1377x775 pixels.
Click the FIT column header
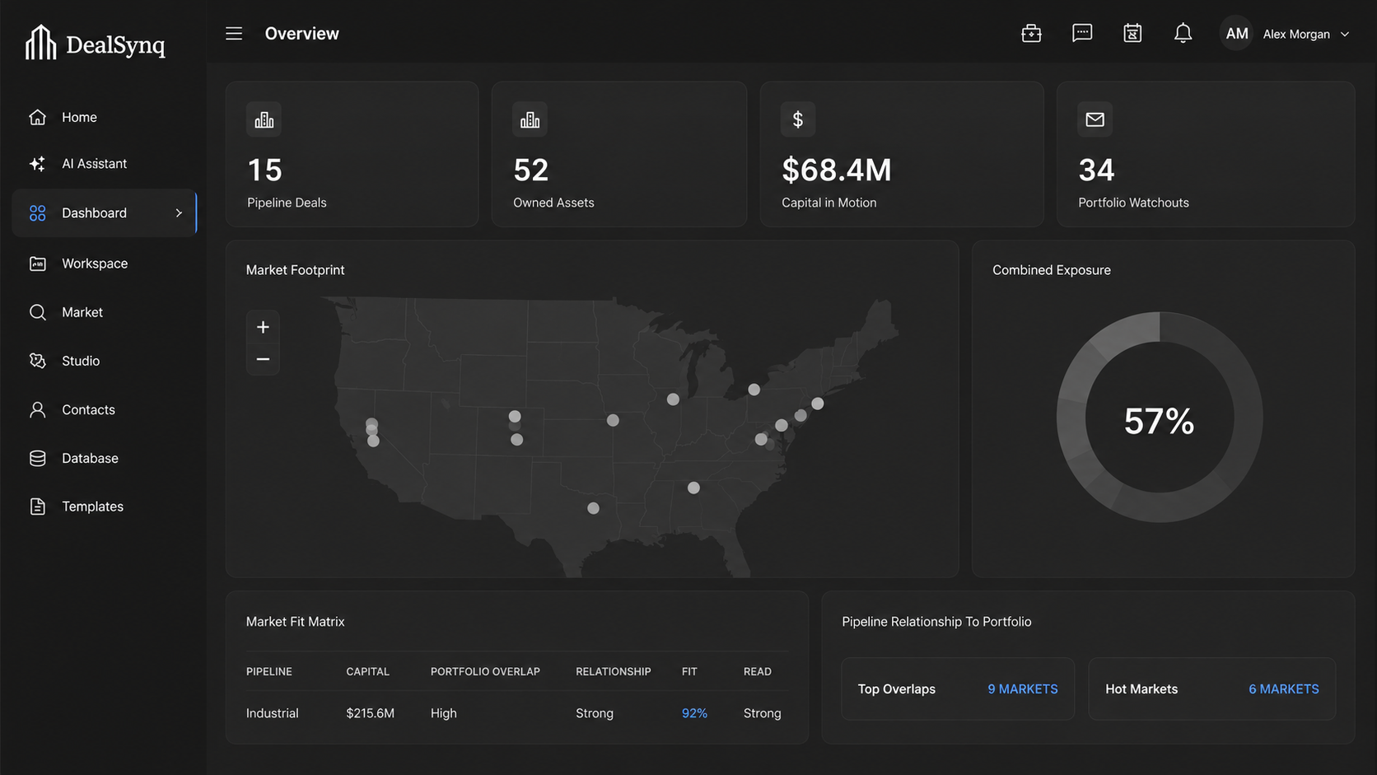[x=689, y=672]
